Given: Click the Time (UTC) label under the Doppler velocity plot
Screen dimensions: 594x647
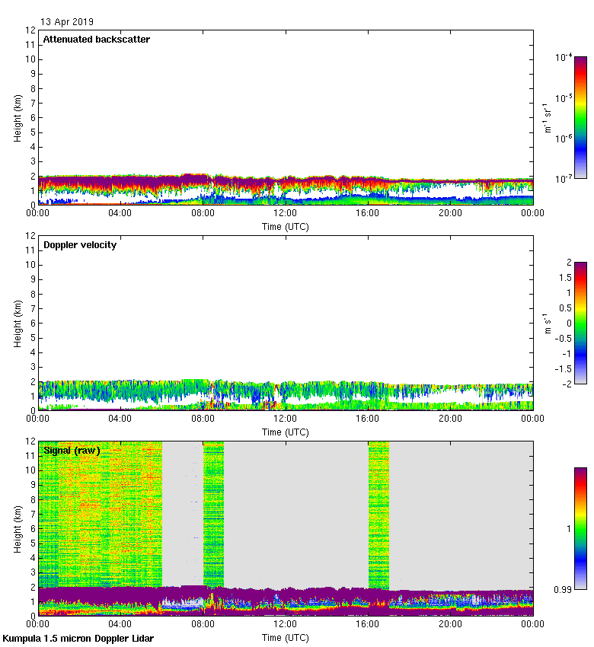Looking at the screenshot, I should click(286, 432).
